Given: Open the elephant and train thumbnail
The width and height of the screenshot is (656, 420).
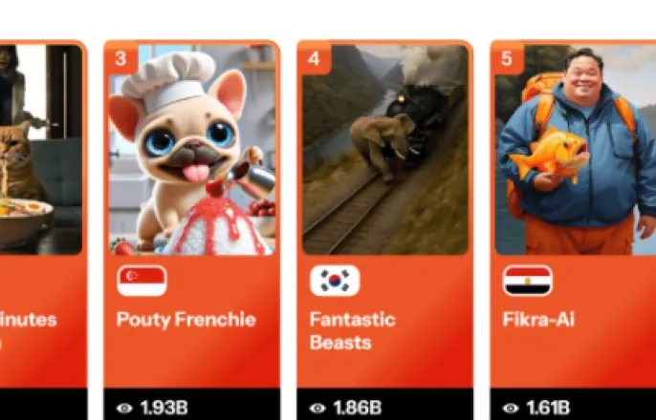Looking at the screenshot, I should (385, 150).
